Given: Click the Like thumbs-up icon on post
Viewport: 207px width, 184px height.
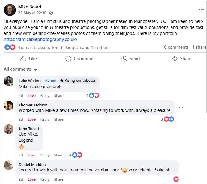Looking at the screenshot, I should (x=23, y=59).
